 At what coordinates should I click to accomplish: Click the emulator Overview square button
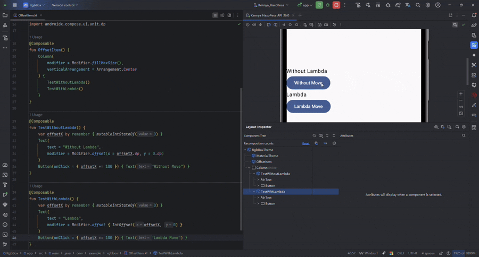296,25
